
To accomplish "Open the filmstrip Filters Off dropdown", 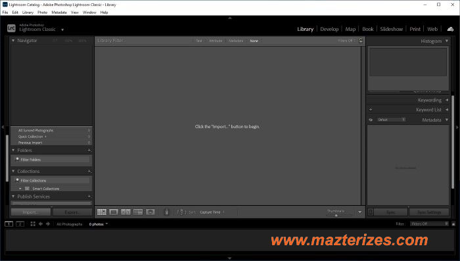I will [430, 224].
